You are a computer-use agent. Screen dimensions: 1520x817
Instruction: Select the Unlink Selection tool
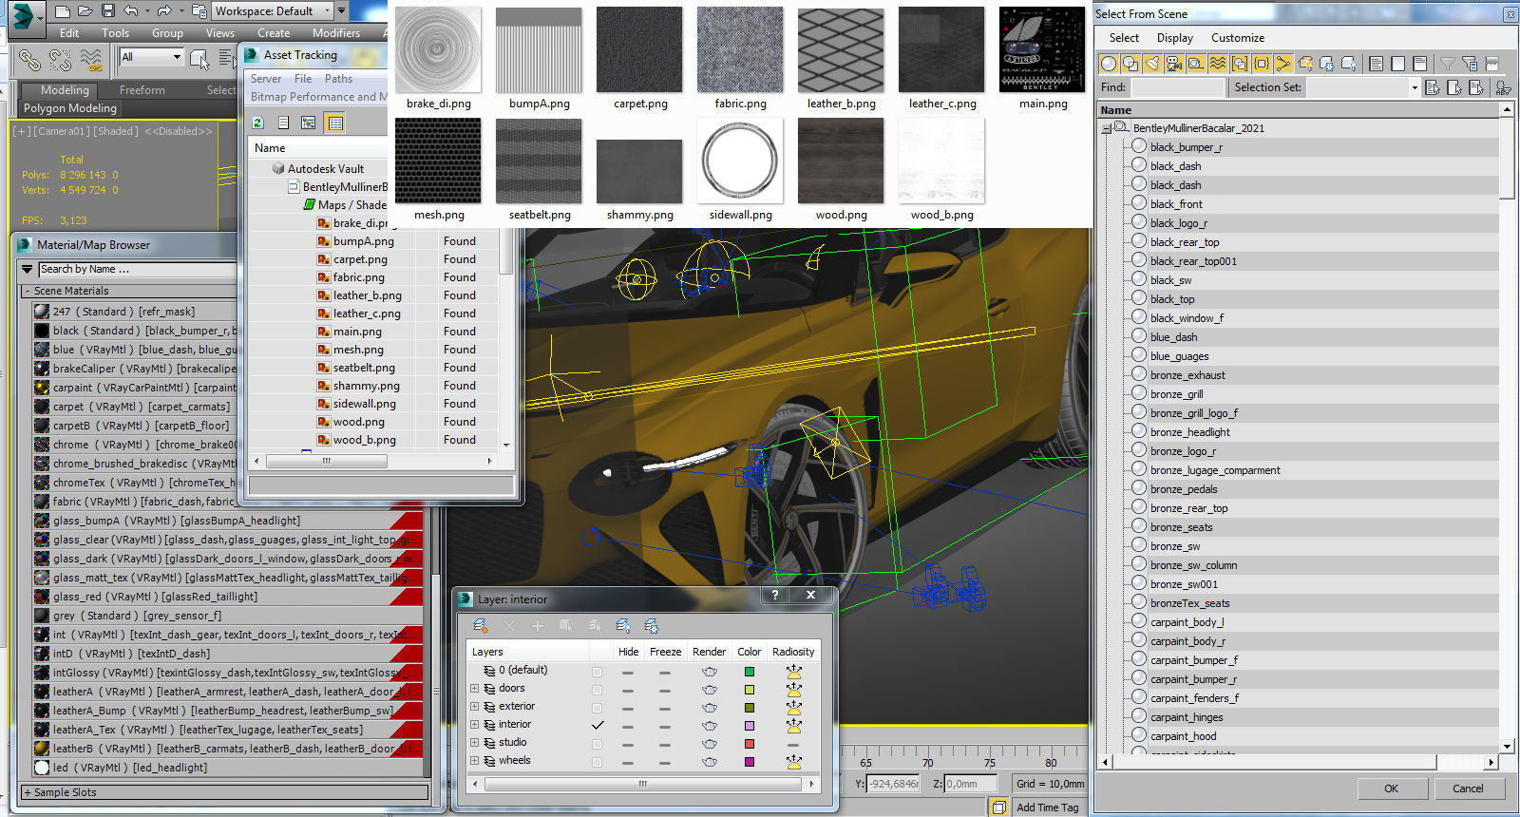(x=61, y=60)
